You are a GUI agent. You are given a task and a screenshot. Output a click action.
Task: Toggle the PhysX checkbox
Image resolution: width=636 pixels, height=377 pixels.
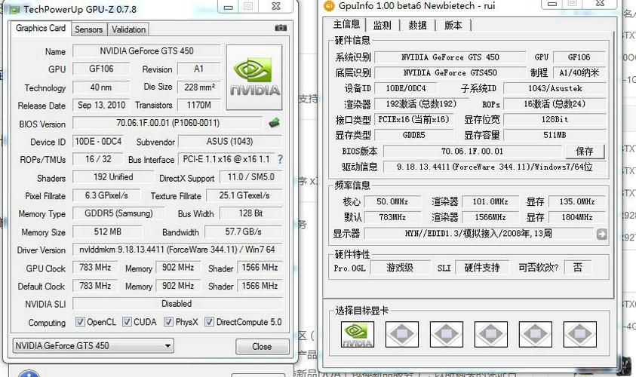[x=168, y=322]
